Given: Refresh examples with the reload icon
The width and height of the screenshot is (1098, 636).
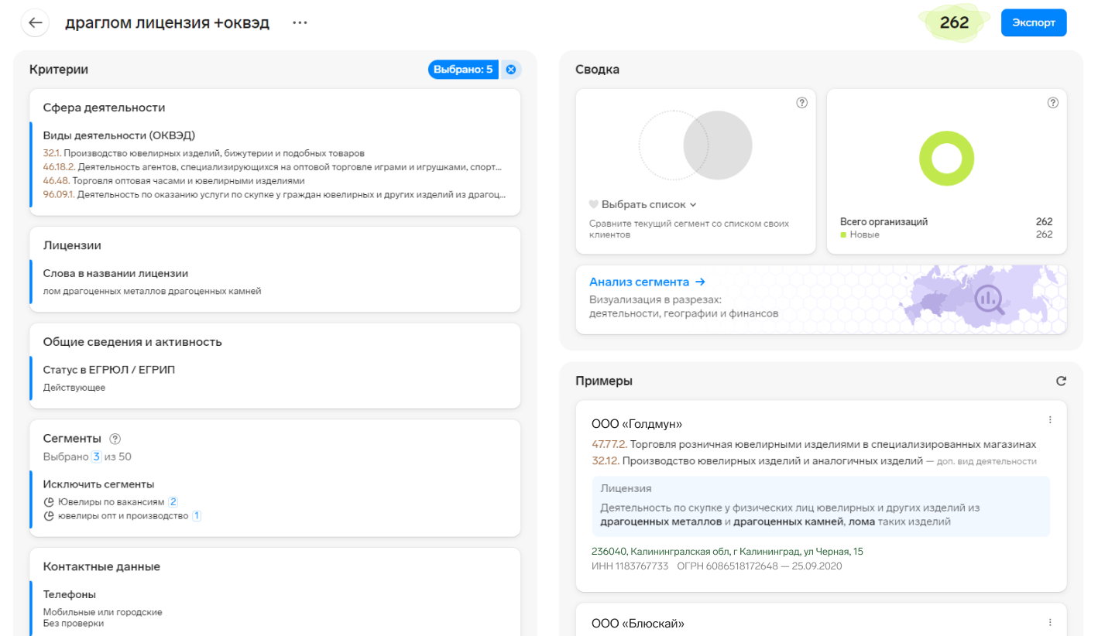Looking at the screenshot, I should (1061, 381).
